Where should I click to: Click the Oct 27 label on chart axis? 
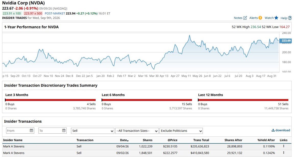[x=37, y=76]
